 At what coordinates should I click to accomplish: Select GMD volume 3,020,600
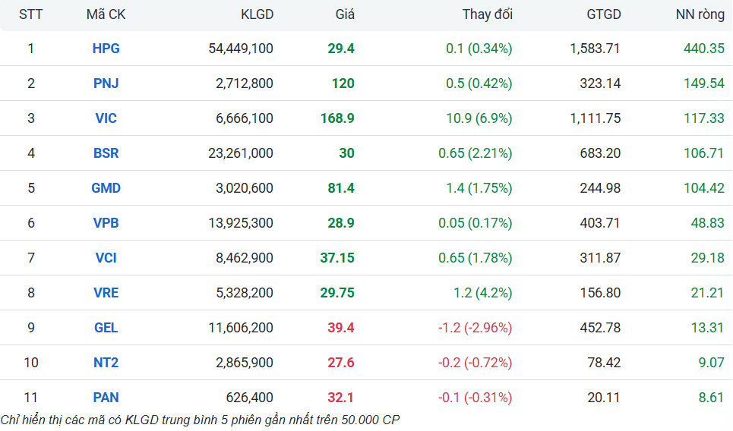[245, 188]
